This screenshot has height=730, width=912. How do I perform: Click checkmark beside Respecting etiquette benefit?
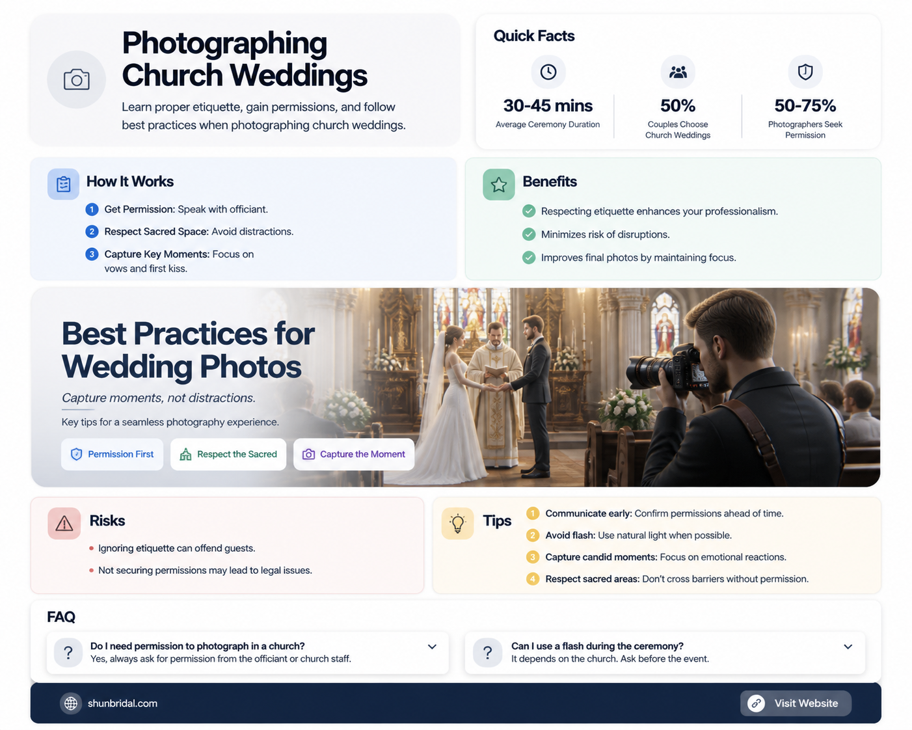[x=529, y=211]
